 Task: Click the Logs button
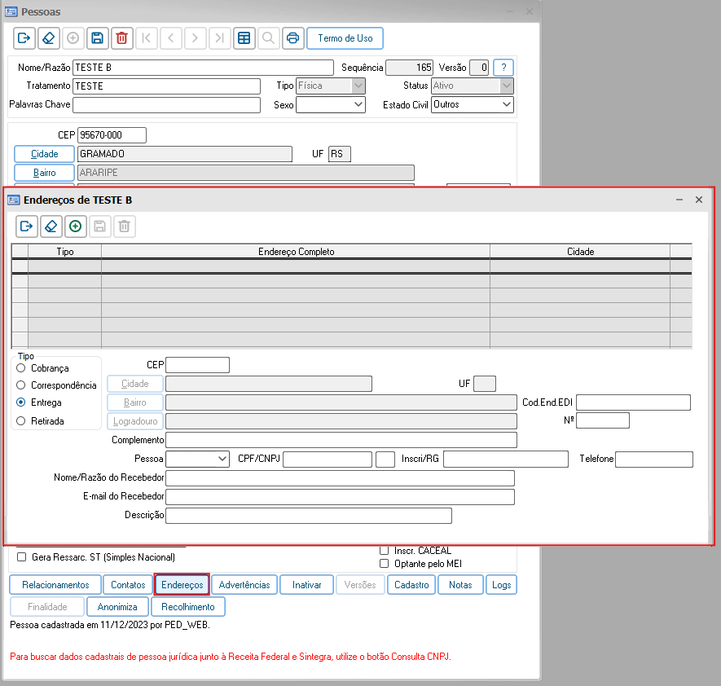click(x=501, y=585)
